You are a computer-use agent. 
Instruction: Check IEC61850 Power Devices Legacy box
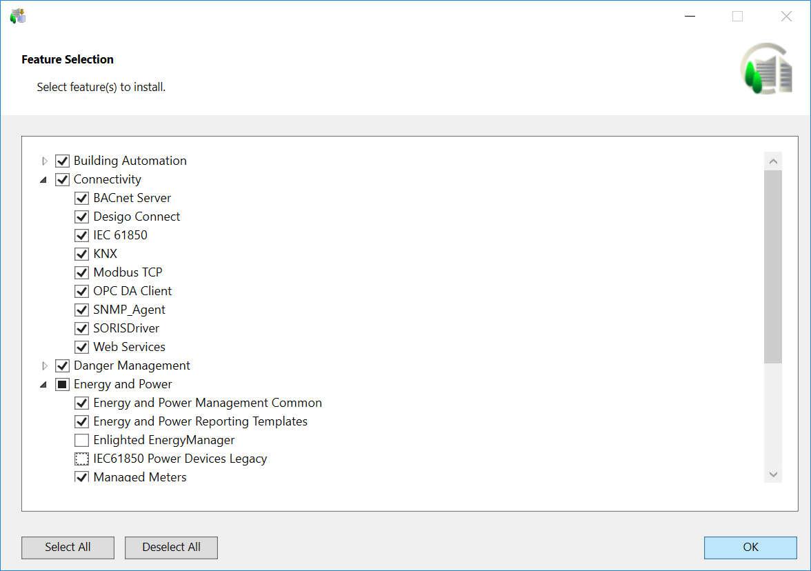pos(82,459)
